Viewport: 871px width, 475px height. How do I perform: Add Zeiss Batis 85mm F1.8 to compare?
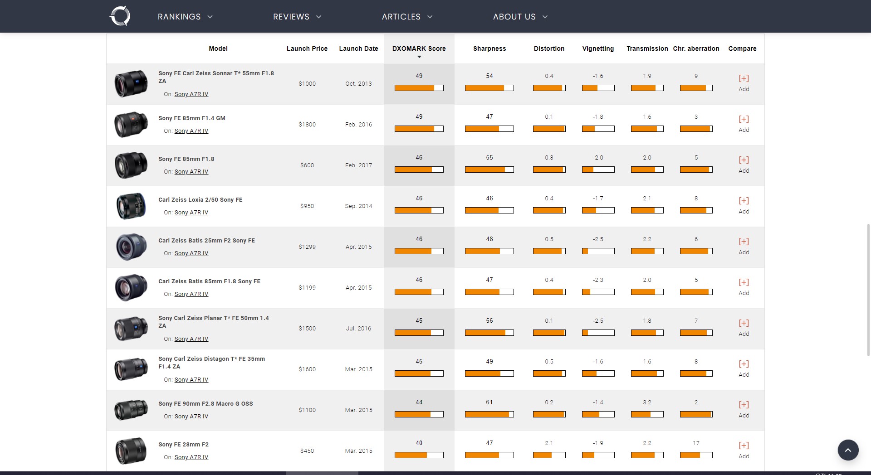click(744, 287)
